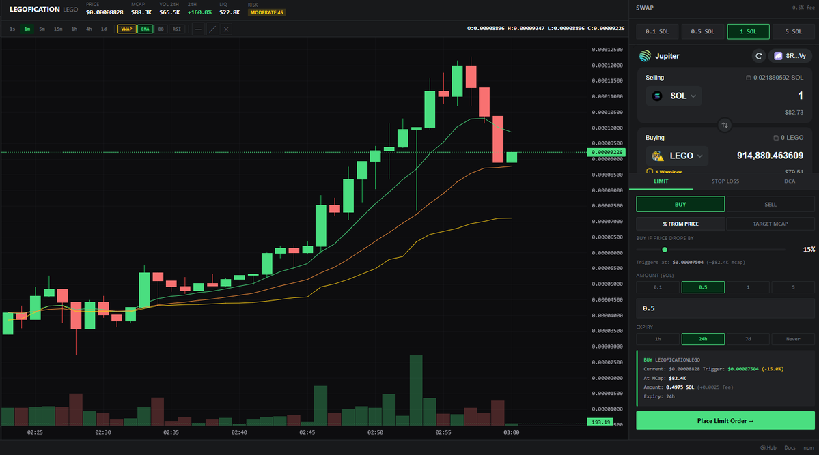The height and width of the screenshot is (455, 819).
Task: Open the Docs footer link
Action: tap(790, 447)
